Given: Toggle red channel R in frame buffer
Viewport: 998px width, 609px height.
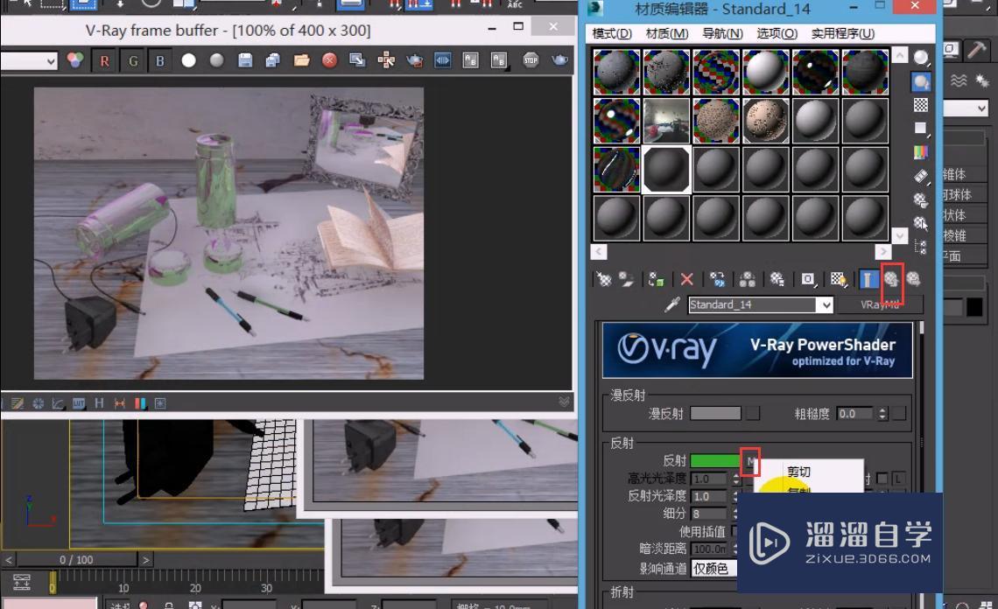Looking at the screenshot, I should [104, 60].
